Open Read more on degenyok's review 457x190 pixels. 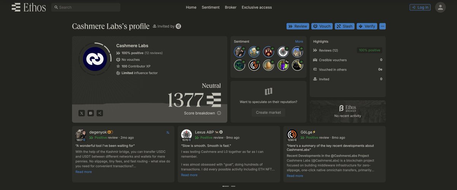(83, 172)
